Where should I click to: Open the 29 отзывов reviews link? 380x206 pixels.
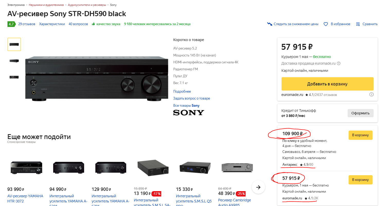tap(26, 24)
